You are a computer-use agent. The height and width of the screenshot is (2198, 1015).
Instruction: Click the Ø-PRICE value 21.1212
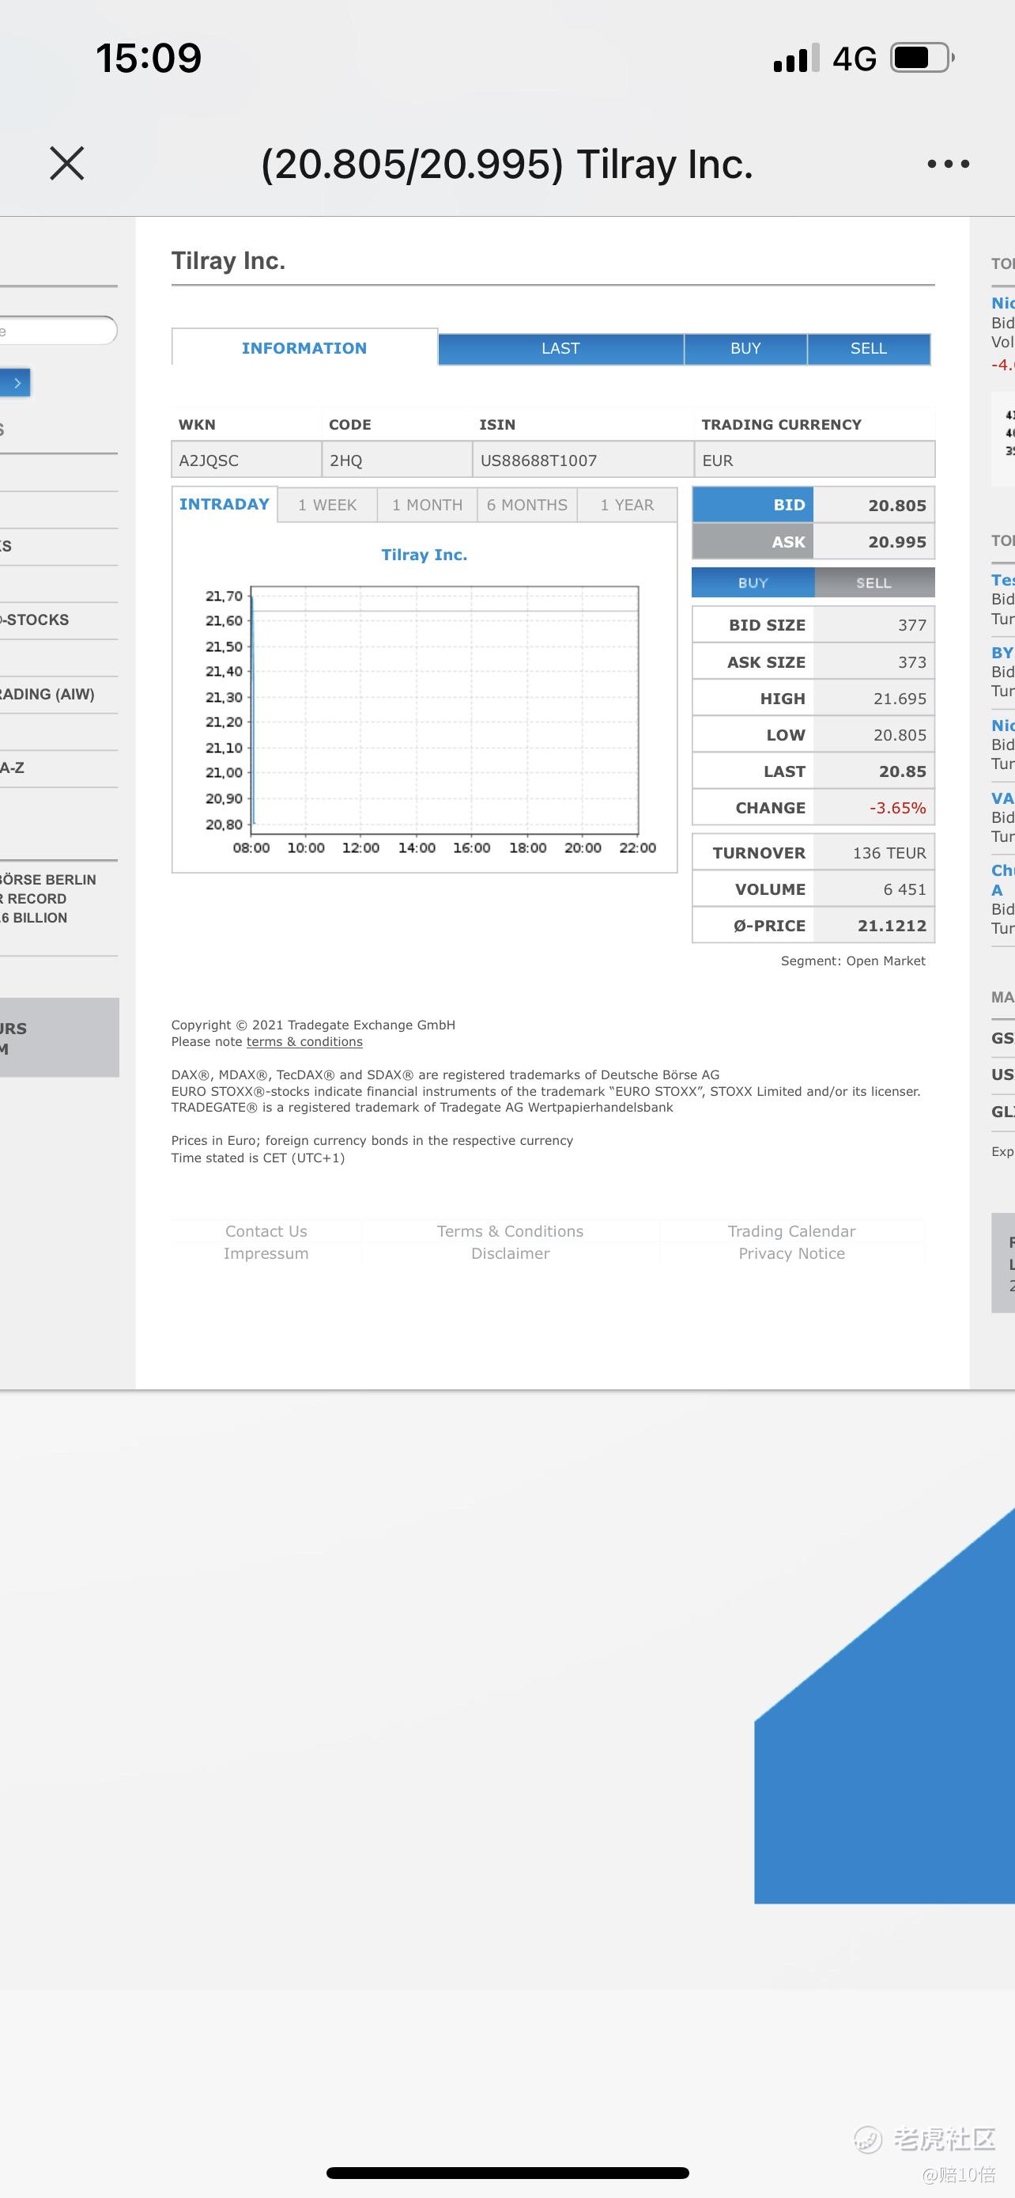[892, 926]
